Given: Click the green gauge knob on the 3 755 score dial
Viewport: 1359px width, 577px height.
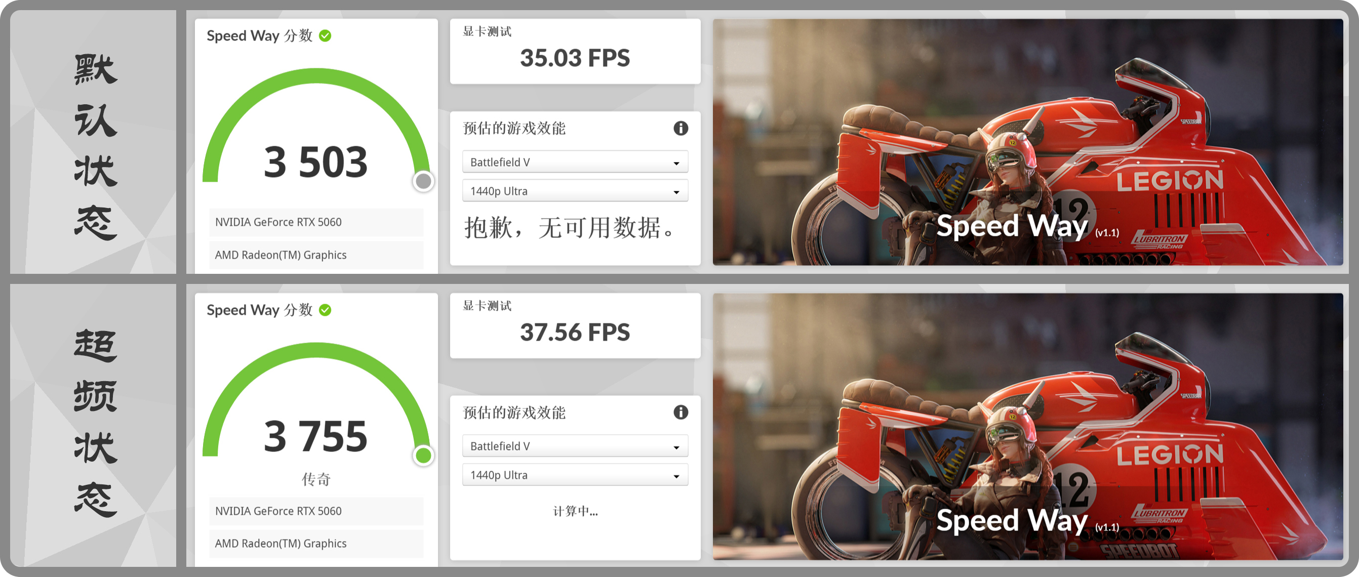Looking at the screenshot, I should click(x=423, y=455).
